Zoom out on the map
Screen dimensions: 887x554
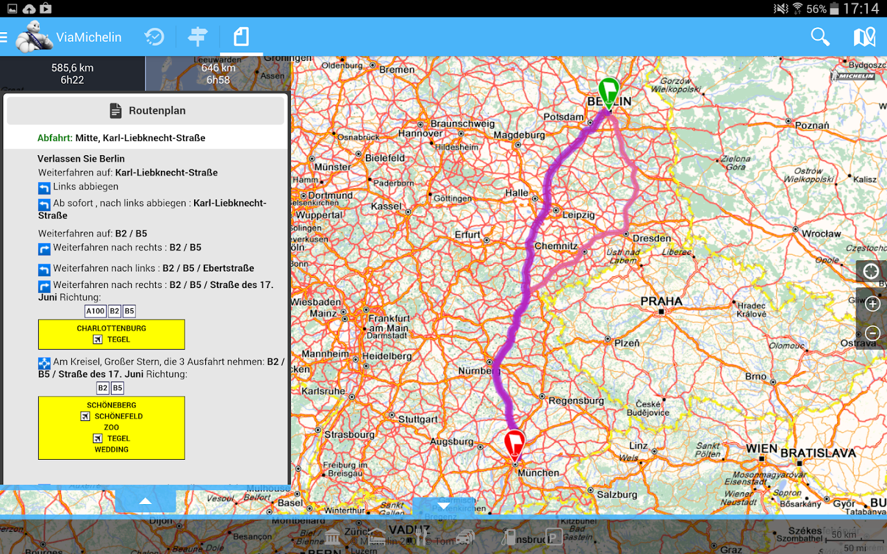click(x=872, y=334)
